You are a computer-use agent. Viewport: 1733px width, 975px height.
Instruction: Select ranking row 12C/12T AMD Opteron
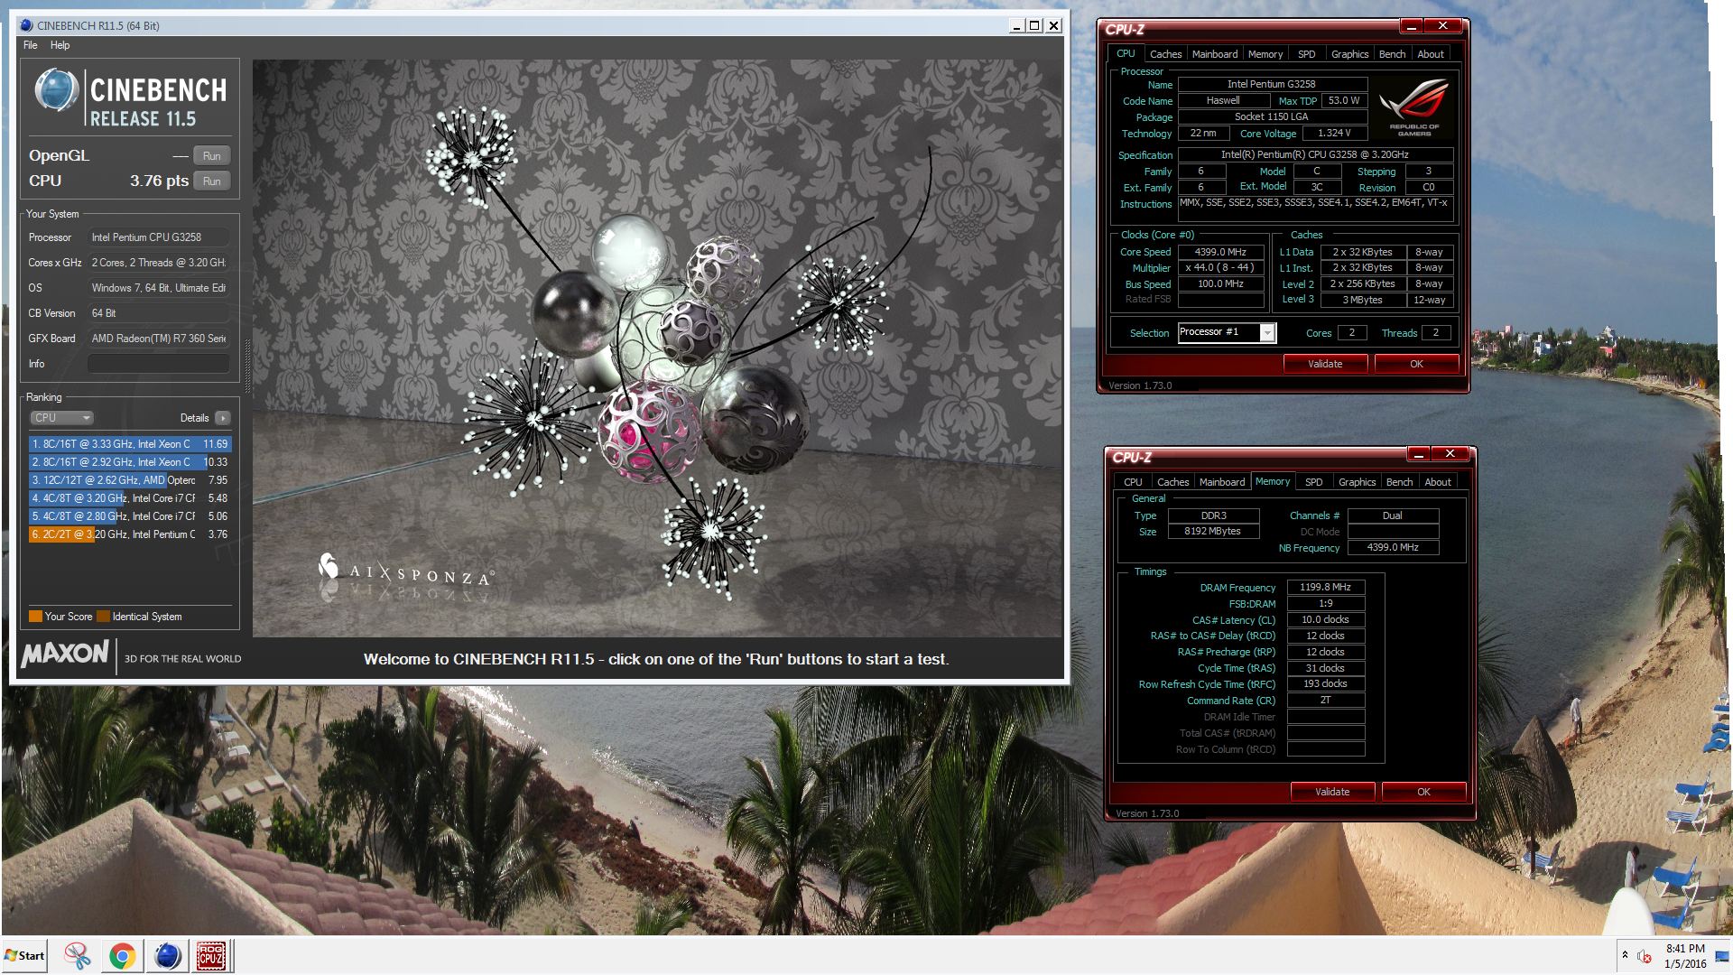click(130, 480)
